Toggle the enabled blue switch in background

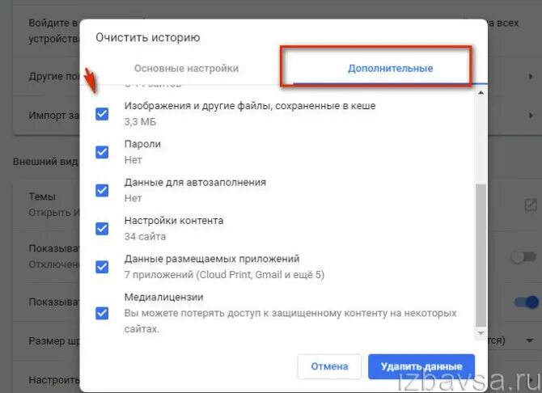(527, 302)
